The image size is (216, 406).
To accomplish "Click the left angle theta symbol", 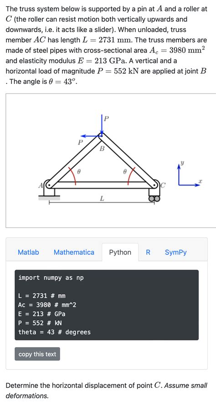I will 79,171.
